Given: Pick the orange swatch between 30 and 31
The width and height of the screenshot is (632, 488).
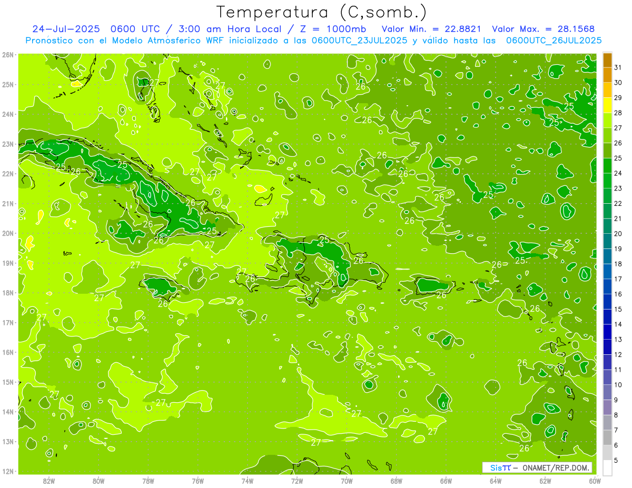Looking at the screenshot, I should (x=607, y=75).
